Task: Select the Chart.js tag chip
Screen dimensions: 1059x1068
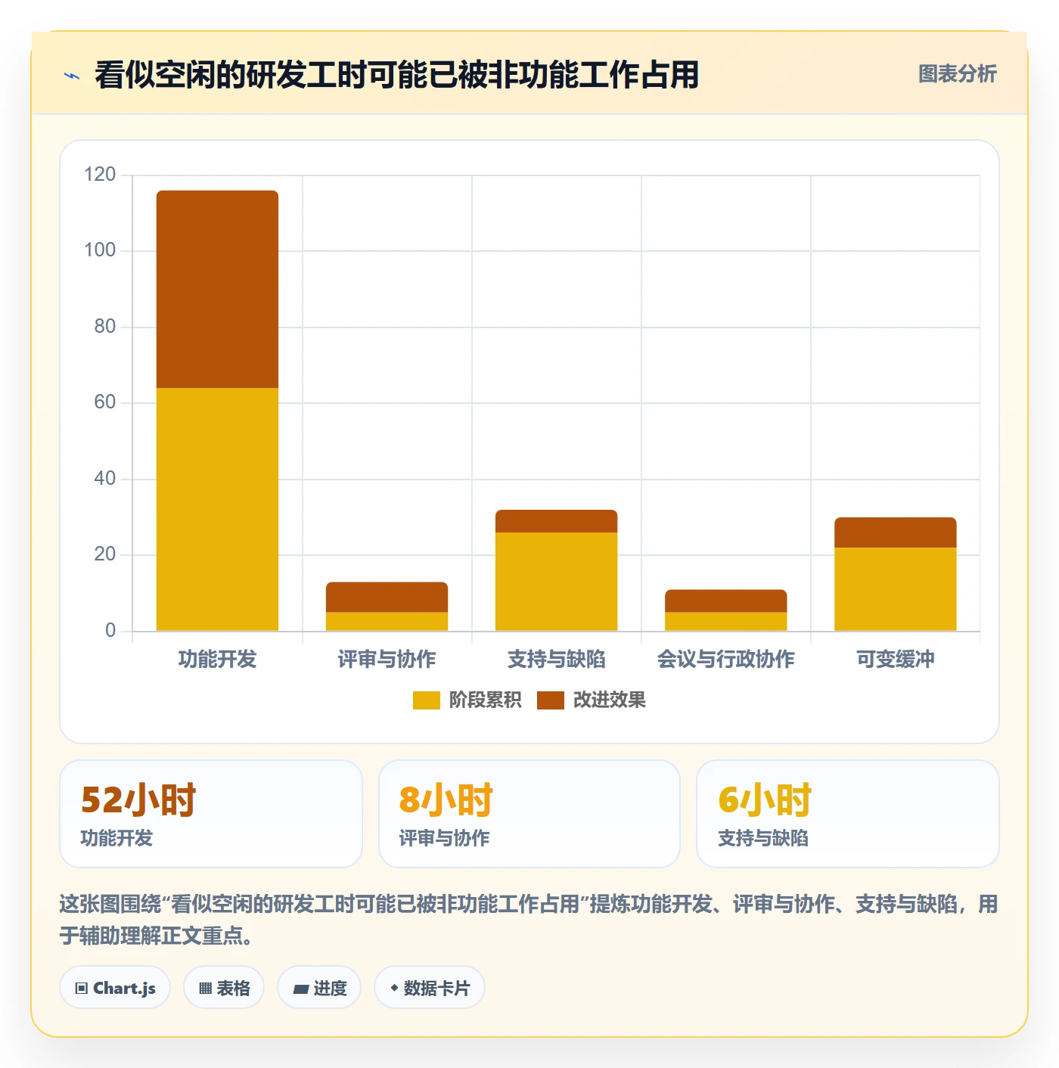Action: 115,988
